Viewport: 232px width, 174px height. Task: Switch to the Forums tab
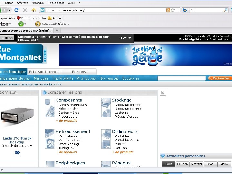click(x=79, y=72)
